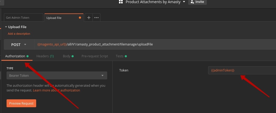Close the Upload File tab via orange dot
Image resolution: width=276 pixels, height=113 pixels.
(x=80, y=18)
